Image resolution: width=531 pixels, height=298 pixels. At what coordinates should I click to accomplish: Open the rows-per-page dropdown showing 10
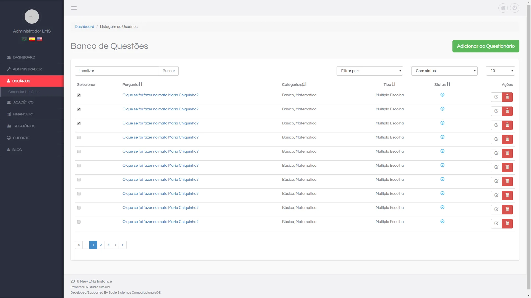500,71
